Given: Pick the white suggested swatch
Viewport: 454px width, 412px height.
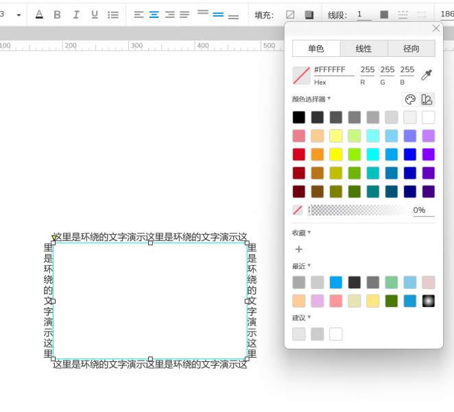Looking at the screenshot, I should point(336,334).
